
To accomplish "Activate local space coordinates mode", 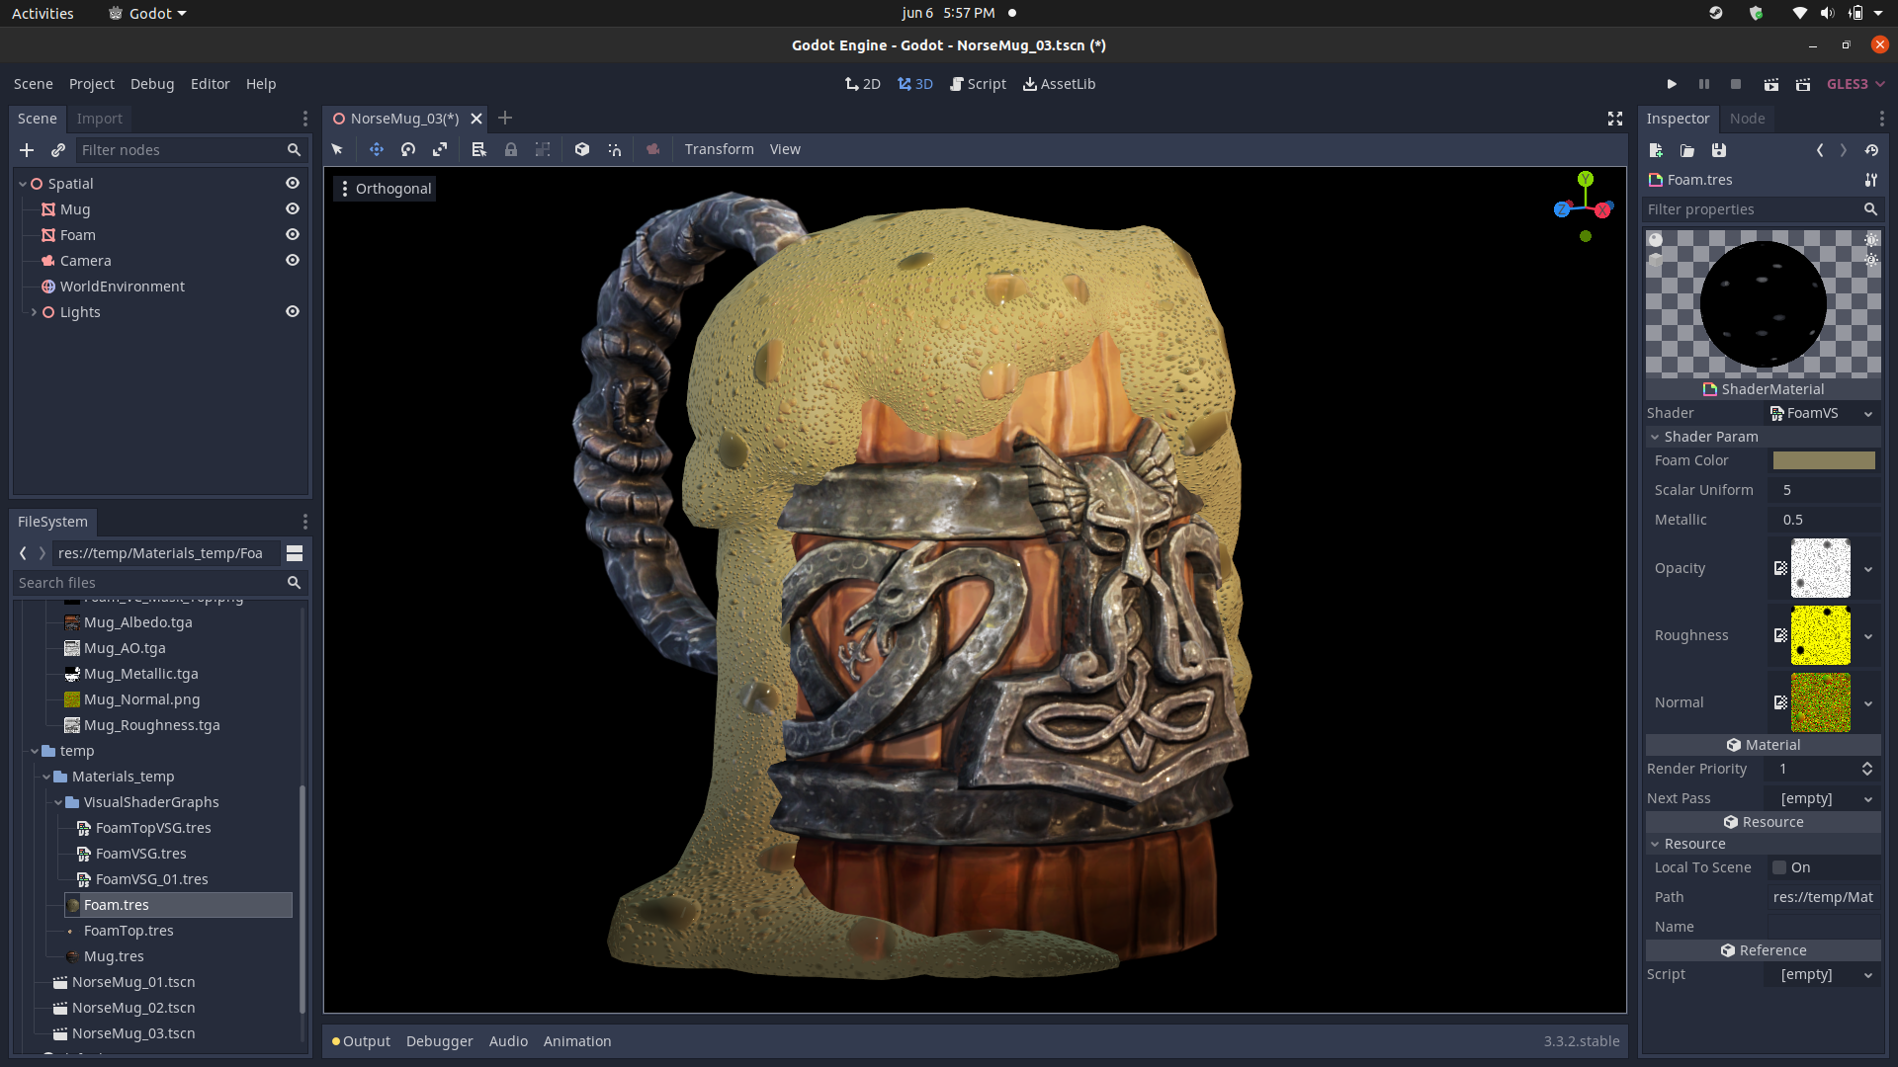I will [x=582, y=149].
